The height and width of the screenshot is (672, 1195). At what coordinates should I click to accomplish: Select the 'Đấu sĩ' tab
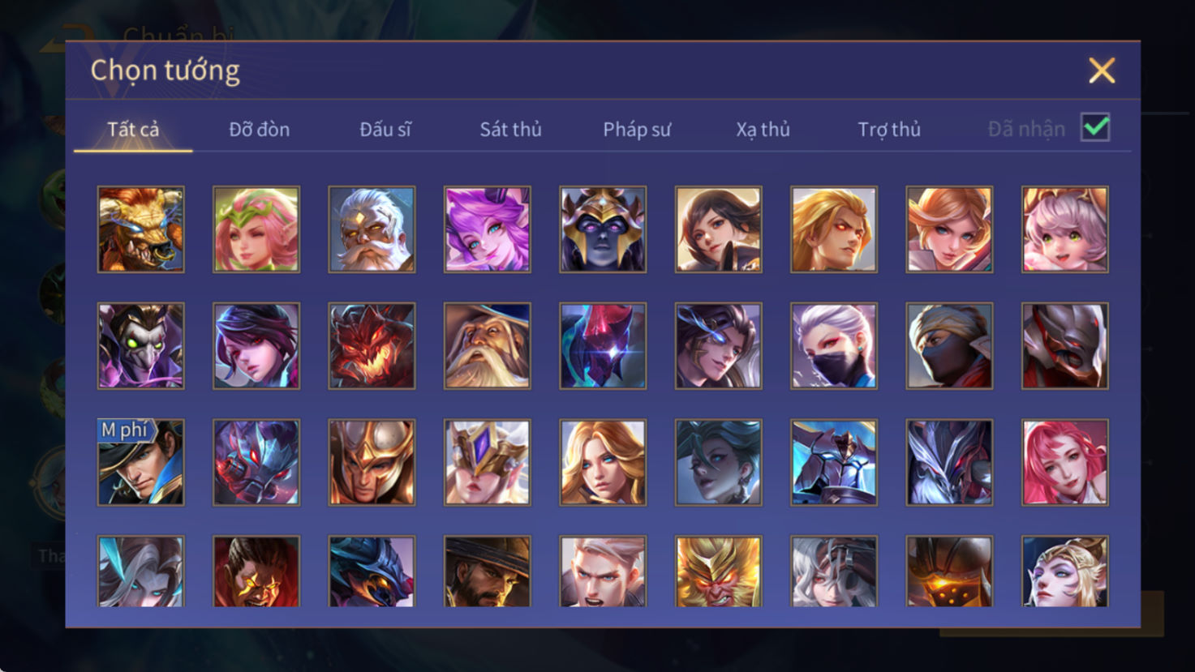click(x=385, y=130)
